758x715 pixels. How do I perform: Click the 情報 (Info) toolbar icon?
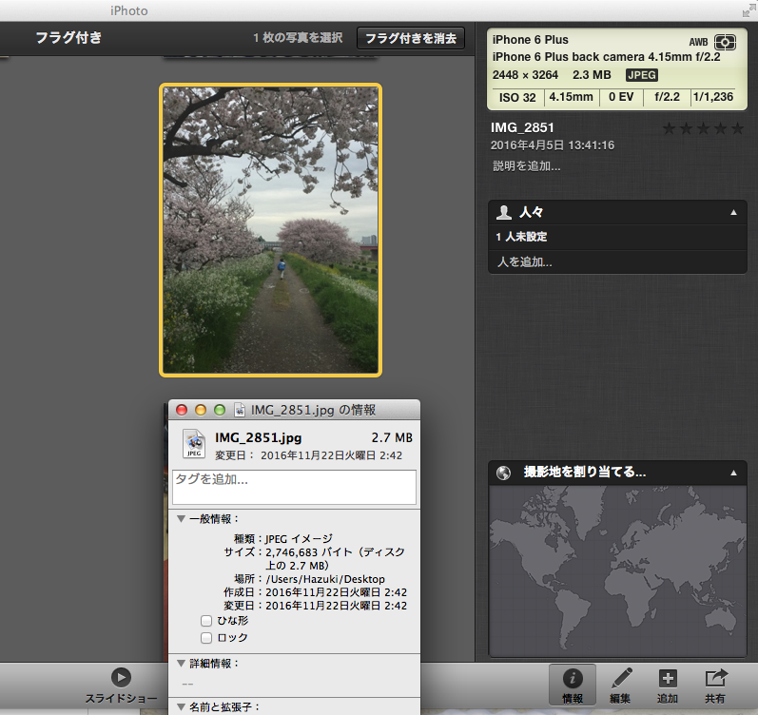(x=573, y=679)
